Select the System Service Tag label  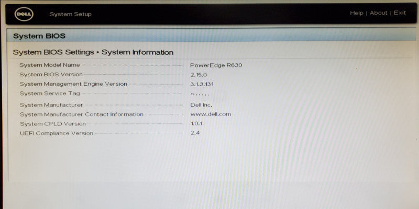(x=50, y=94)
